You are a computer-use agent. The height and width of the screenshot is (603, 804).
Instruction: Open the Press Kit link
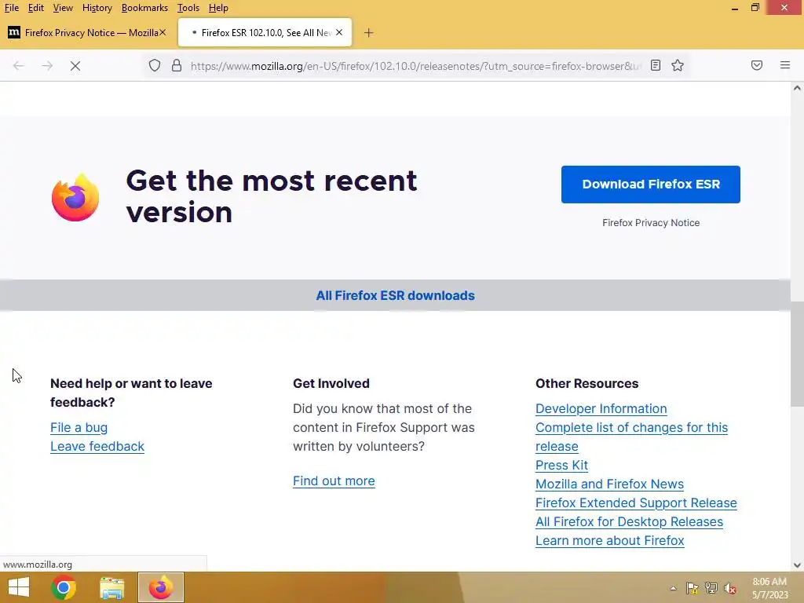tap(561, 465)
